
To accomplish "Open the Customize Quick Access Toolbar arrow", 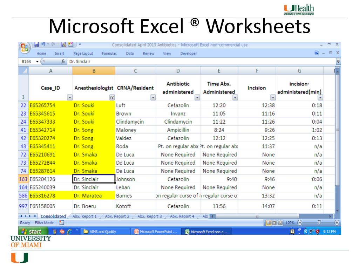I will point(80,44).
